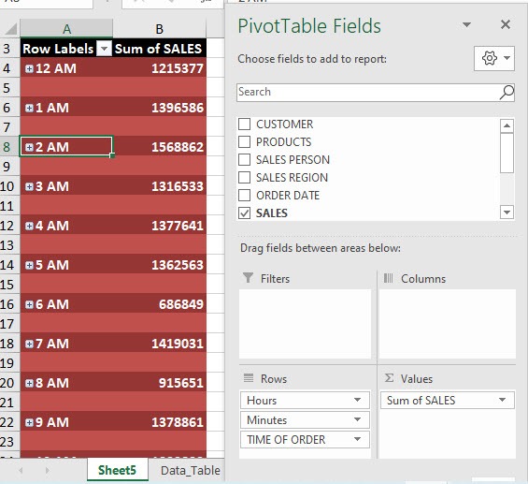This screenshot has height=484, width=528.
Task: Close the PivotTable Fields pane
Action: click(506, 24)
